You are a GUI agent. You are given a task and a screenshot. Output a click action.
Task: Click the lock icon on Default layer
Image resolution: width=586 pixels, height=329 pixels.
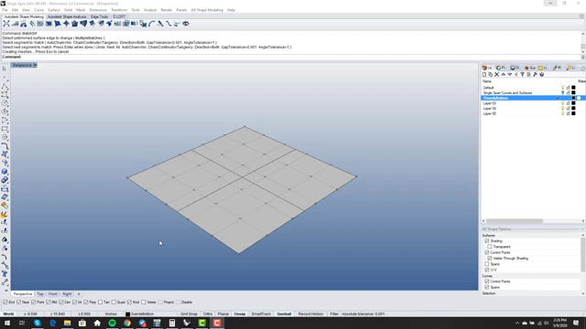tap(568, 88)
